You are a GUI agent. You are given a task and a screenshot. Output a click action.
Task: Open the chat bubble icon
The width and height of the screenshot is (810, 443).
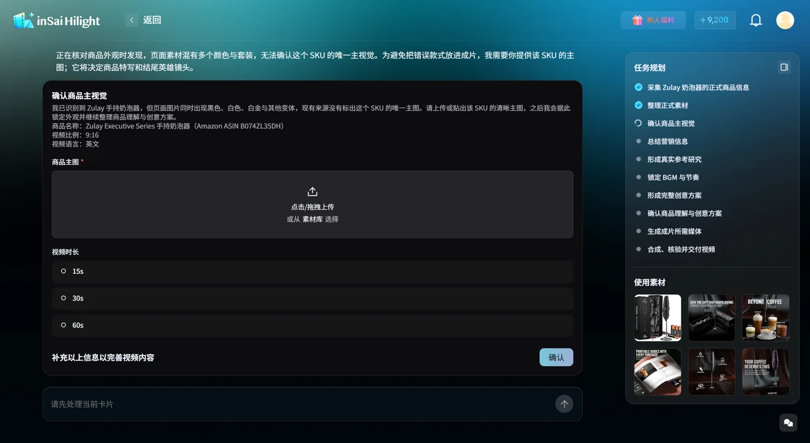point(788,423)
